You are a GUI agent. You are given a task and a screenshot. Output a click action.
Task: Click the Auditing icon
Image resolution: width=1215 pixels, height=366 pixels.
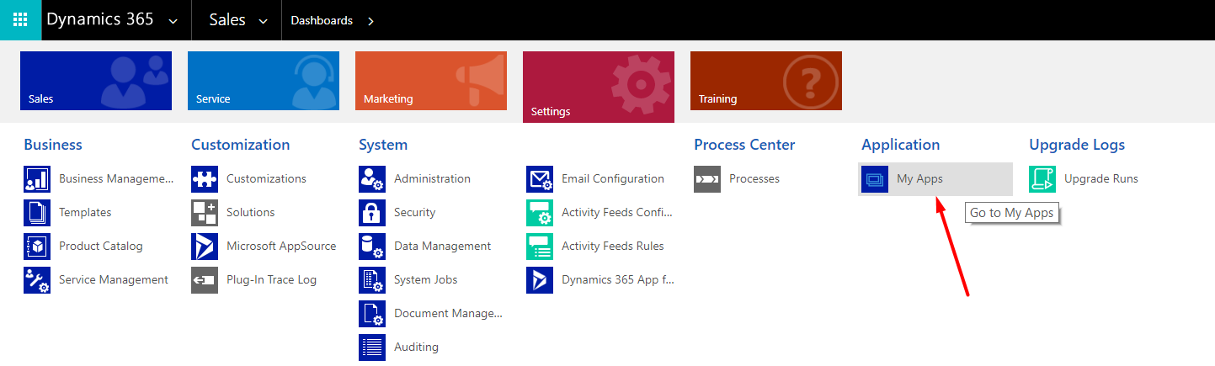coord(372,347)
